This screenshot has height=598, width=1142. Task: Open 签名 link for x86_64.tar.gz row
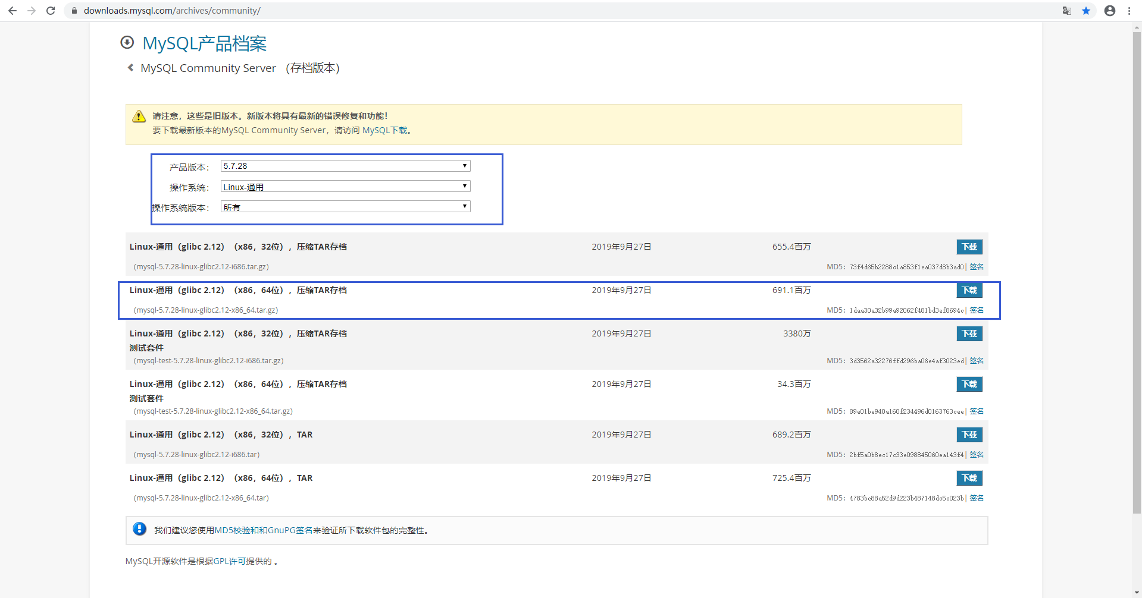click(977, 310)
